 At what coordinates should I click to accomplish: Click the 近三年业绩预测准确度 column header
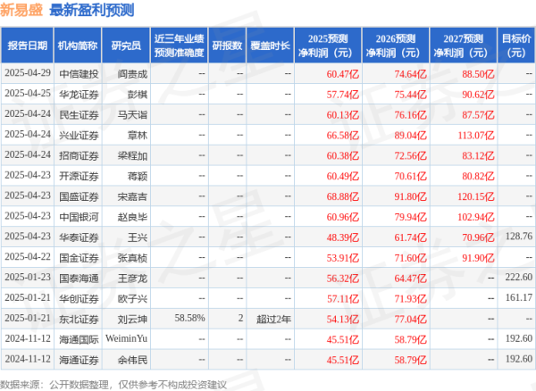(180, 46)
